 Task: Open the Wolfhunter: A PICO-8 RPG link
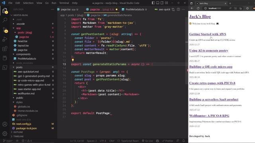209,116
